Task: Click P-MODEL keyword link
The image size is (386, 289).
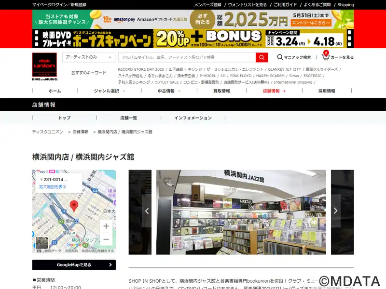Action: [207, 76]
